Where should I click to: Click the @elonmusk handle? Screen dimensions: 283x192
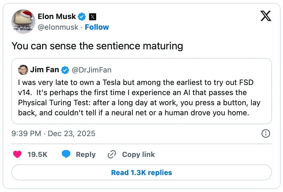[58, 27]
